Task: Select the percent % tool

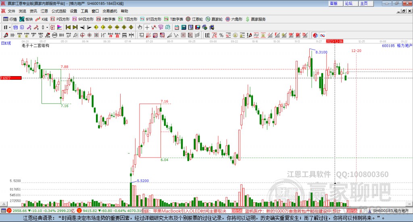Action: point(221,35)
